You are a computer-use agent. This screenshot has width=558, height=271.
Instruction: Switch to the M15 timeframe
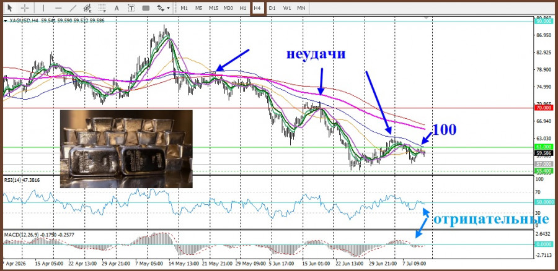tap(213, 8)
